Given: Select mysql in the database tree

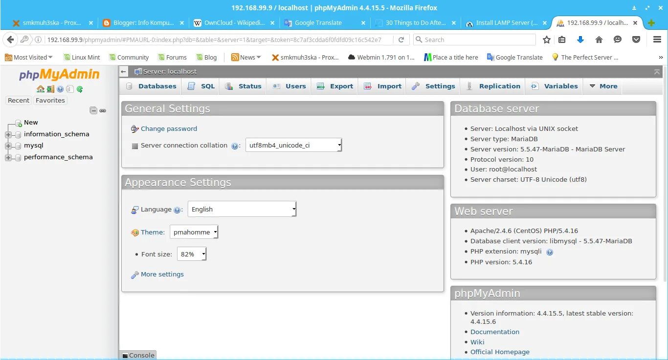Looking at the screenshot, I should click(x=34, y=145).
